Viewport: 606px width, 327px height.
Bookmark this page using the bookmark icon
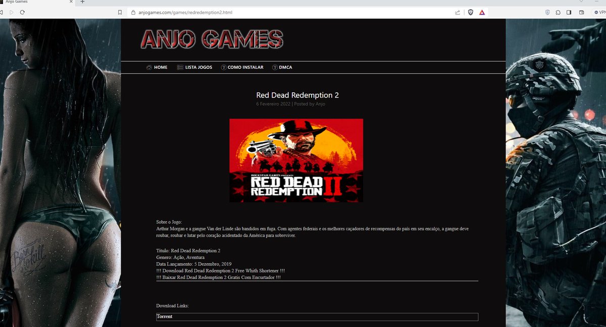pos(120,12)
